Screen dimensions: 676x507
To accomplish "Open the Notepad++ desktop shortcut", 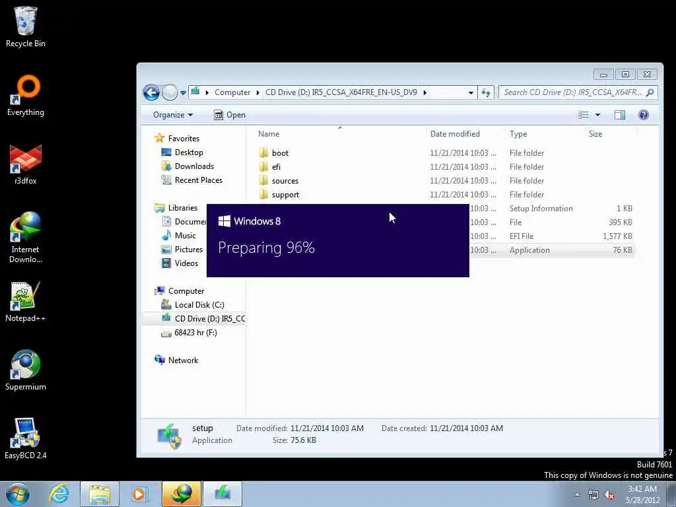I will coord(26,301).
